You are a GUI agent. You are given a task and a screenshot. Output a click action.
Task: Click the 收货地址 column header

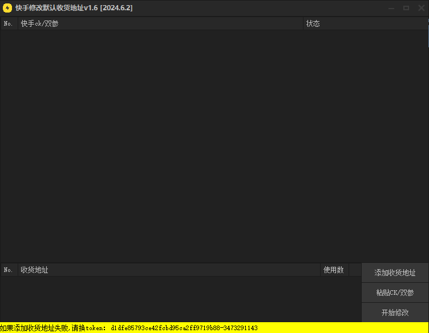point(169,270)
